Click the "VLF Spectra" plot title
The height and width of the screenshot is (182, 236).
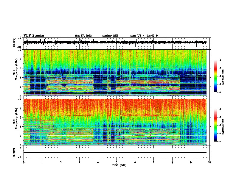click(34, 36)
